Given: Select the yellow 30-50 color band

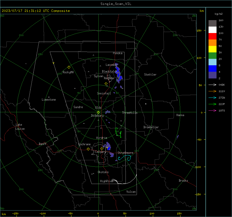Looking at the screenshot, I should pos(212,49).
